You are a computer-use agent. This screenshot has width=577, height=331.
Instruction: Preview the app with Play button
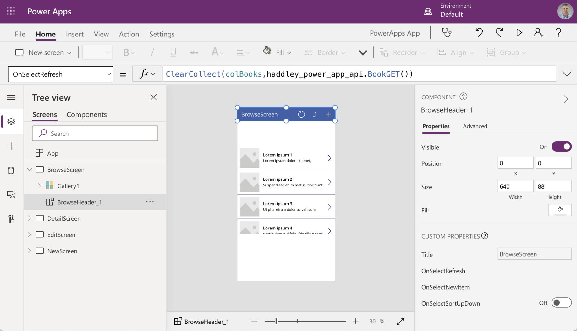tap(519, 33)
